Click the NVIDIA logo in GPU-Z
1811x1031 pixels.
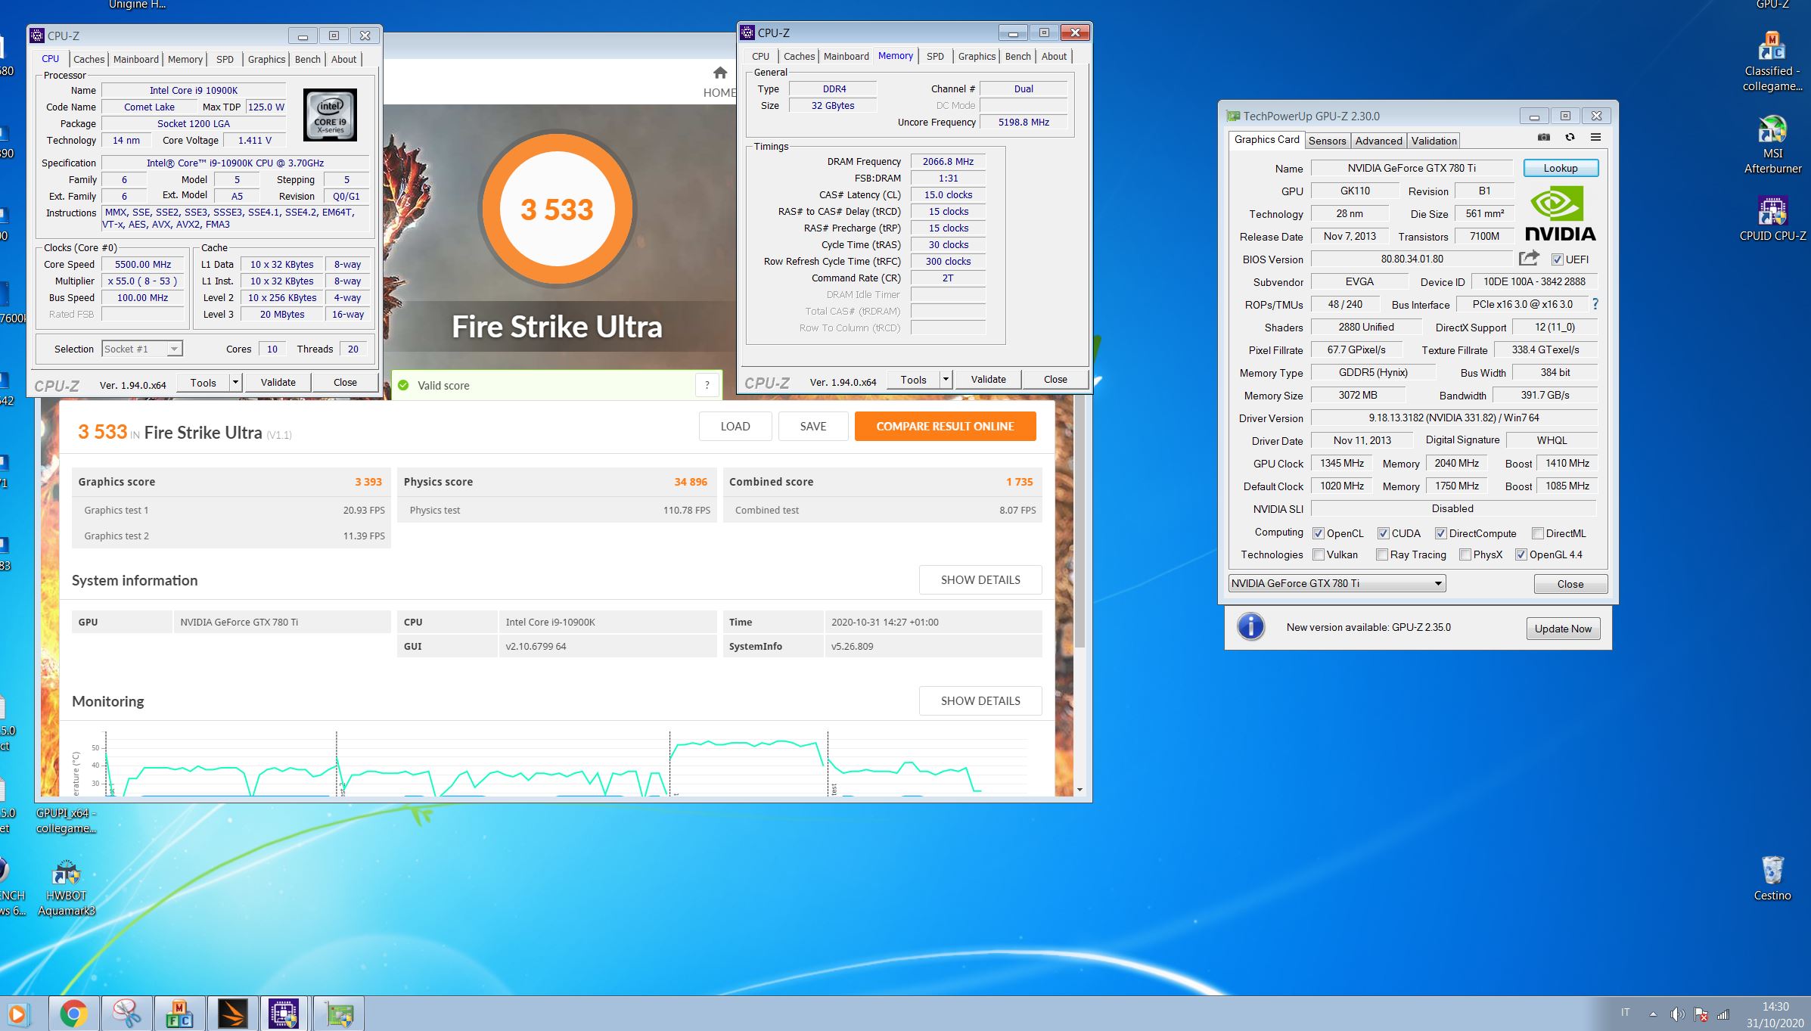pos(1560,214)
